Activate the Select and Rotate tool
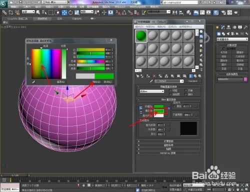Viewport: 250px width, 192px height. 70,12
